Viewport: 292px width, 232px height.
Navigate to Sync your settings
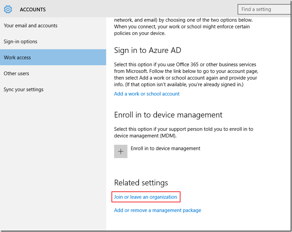[23, 89]
